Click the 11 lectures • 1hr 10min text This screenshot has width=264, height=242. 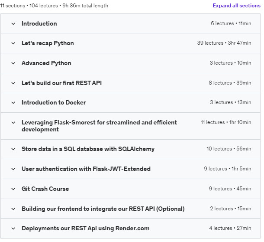point(226,122)
